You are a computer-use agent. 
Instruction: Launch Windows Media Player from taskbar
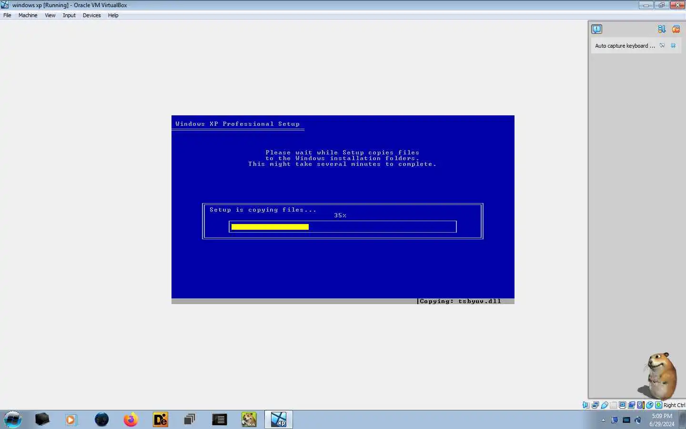pos(71,419)
